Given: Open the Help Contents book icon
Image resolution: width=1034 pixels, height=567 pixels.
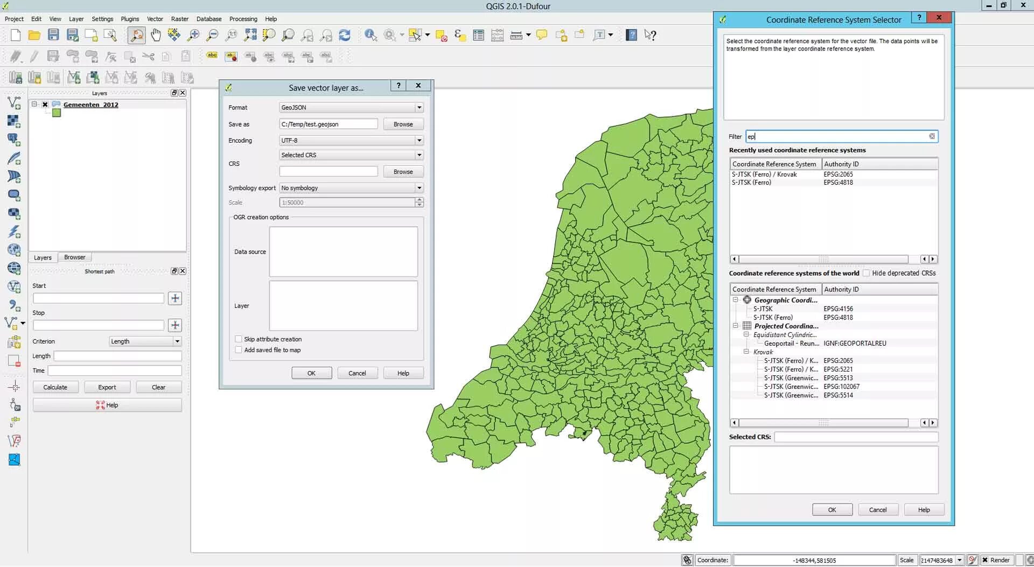Looking at the screenshot, I should click(x=631, y=36).
